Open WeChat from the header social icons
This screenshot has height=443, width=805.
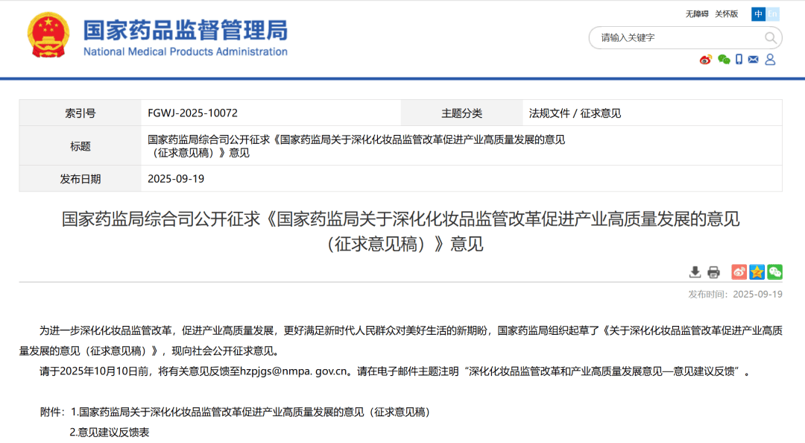click(724, 60)
